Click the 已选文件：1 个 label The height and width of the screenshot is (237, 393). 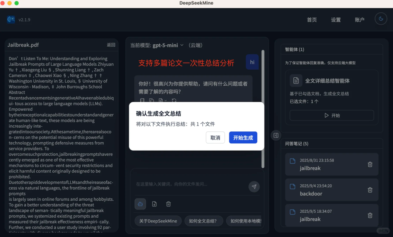(304, 102)
